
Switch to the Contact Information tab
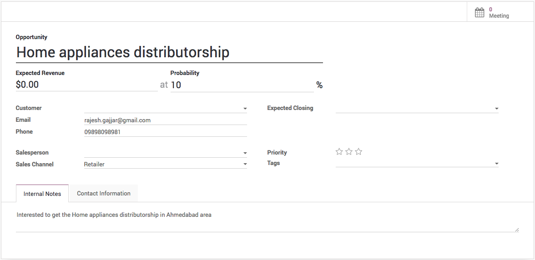coord(104,194)
